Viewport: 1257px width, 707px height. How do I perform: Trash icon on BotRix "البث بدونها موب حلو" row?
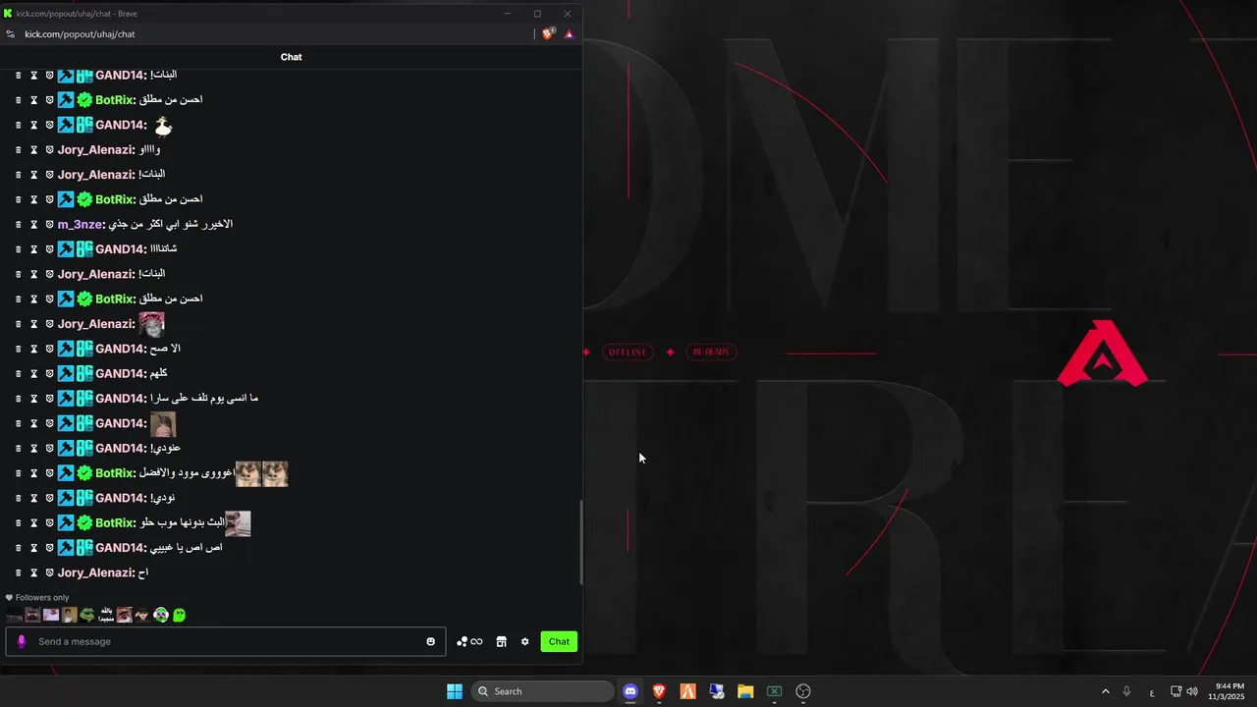(18, 523)
